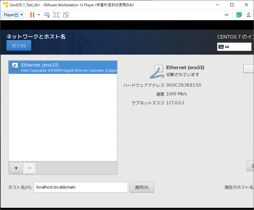
Task: Click the speed value 1000 Mb/s
Action: tap(177, 94)
